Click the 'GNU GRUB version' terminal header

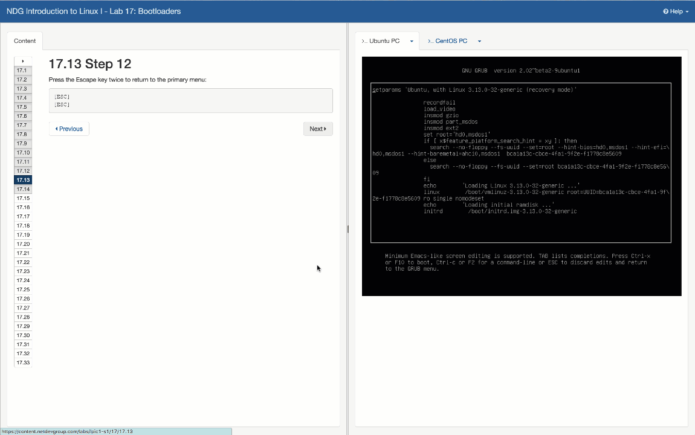[x=521, y=71]
